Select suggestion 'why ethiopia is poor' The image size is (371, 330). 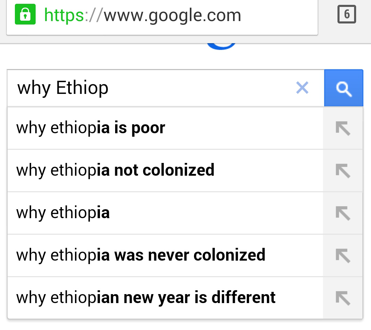tap(165, 128)
